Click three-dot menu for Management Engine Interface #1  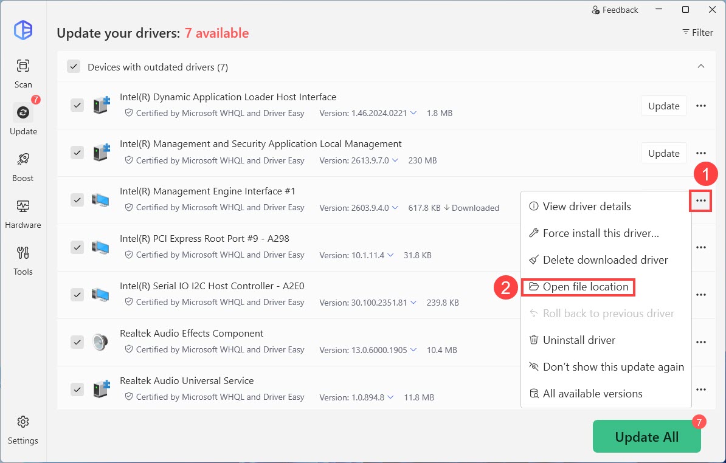701,201
